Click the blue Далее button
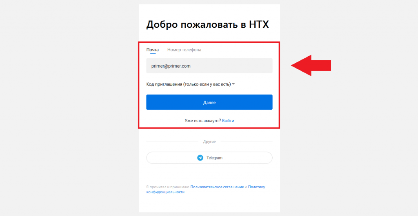Screen dimensions: 418x216 (x=209, y=102)
